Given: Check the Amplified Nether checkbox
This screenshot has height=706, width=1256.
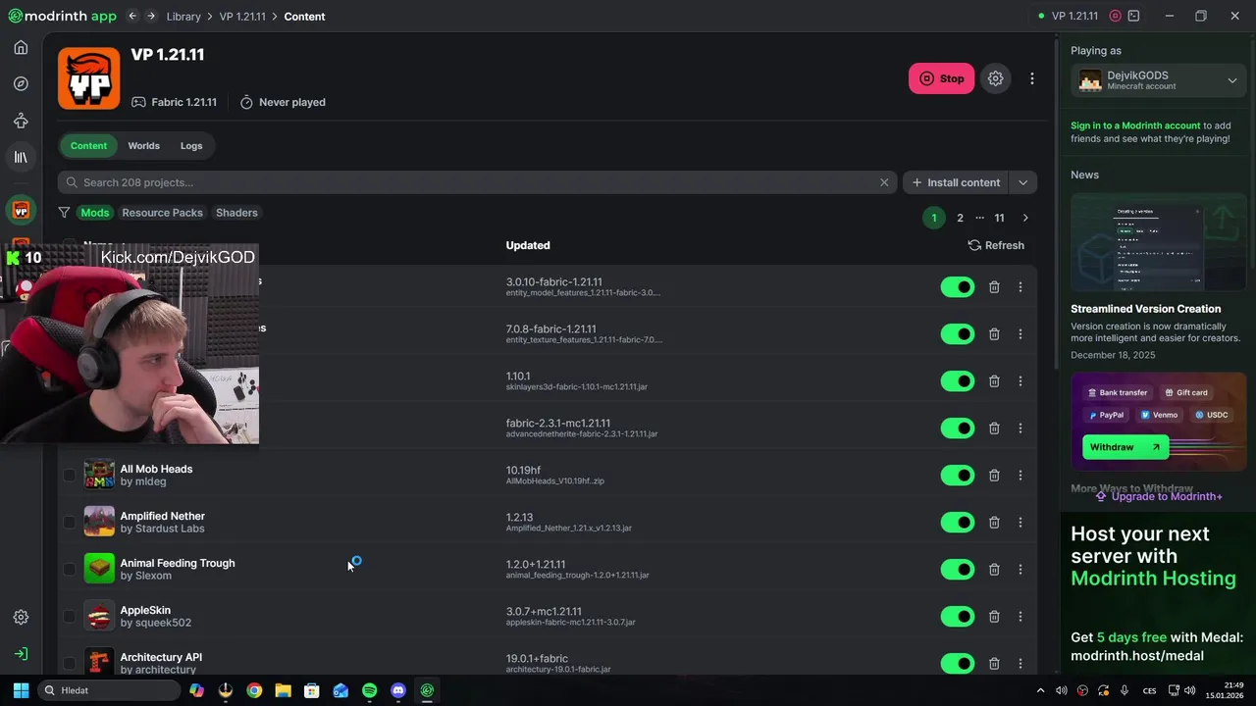Looking at the screenshot, I should pos(69,523).
